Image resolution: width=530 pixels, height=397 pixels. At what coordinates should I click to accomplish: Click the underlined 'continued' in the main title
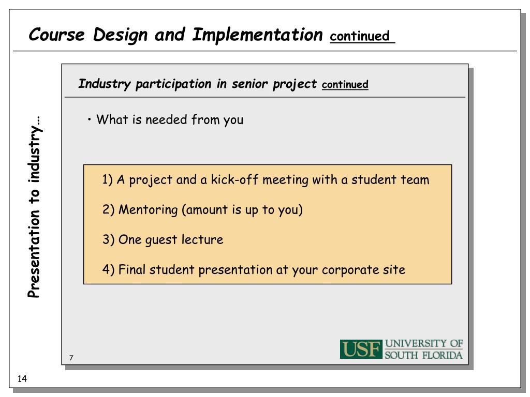360,36
